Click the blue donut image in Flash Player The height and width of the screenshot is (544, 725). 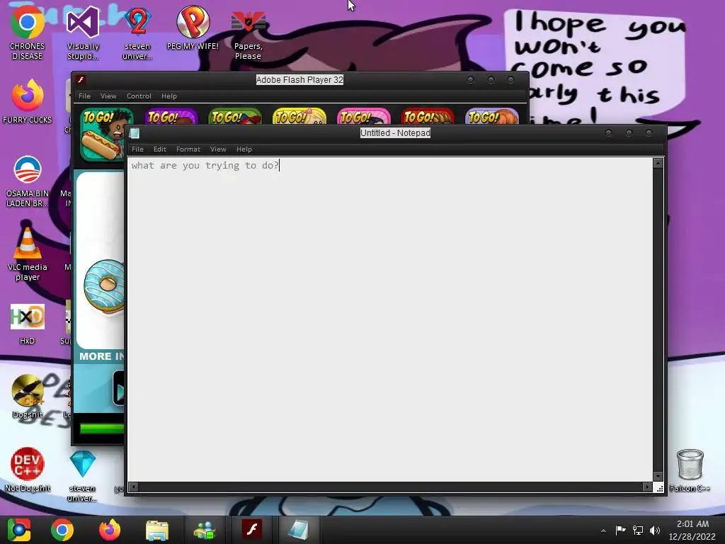click(104, 287)
